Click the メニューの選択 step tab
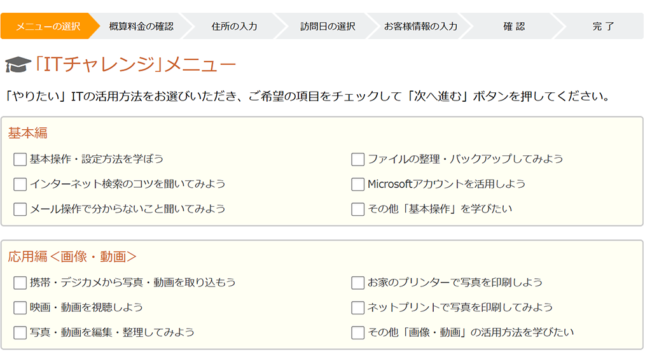 [x=48, y=26]
